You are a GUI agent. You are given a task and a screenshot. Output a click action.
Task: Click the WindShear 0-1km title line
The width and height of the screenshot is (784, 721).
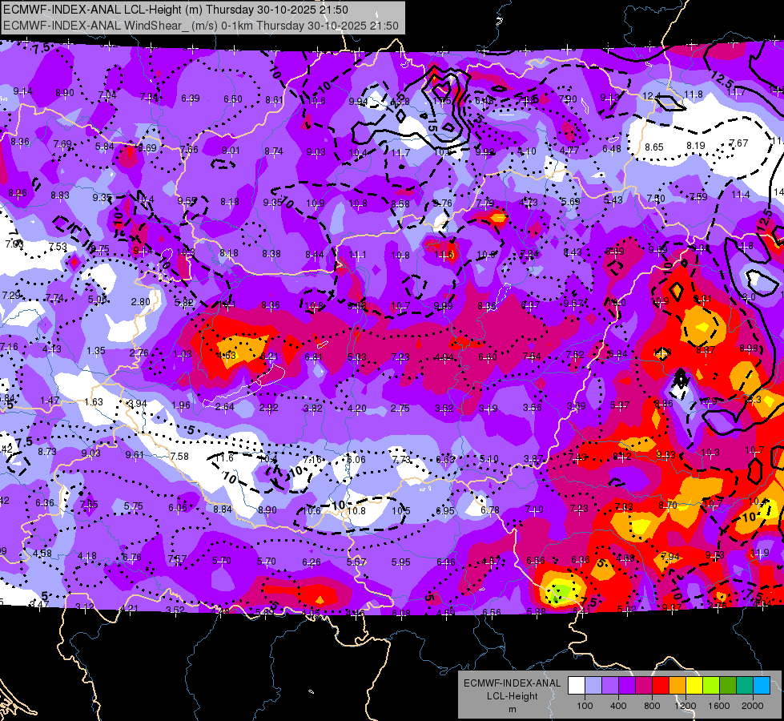200,26
